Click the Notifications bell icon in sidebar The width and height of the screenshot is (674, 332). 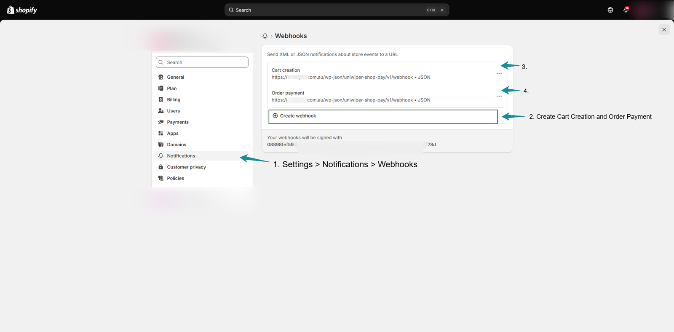pos(160,156)
